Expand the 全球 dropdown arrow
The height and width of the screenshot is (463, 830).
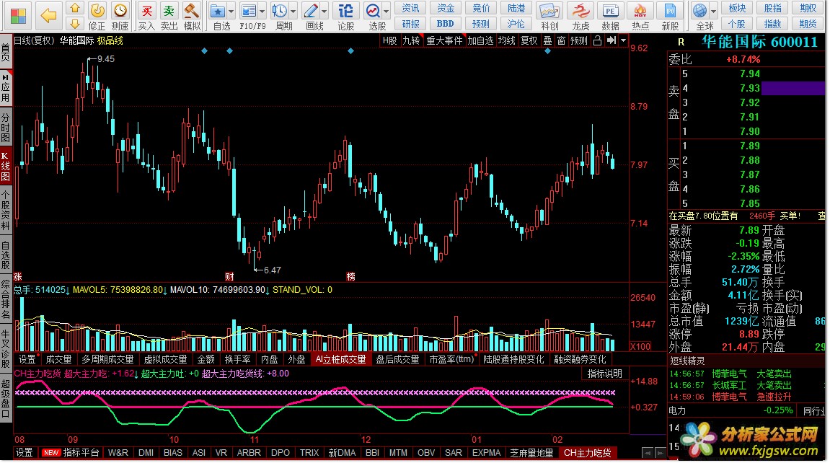[714, 11]
